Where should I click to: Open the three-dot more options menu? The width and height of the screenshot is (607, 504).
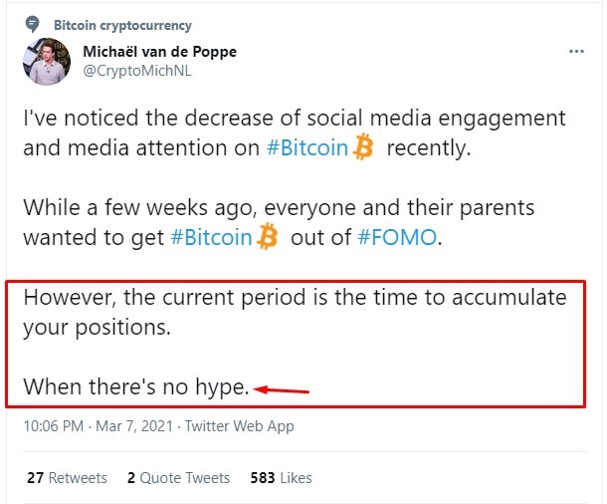click(576, 51)
